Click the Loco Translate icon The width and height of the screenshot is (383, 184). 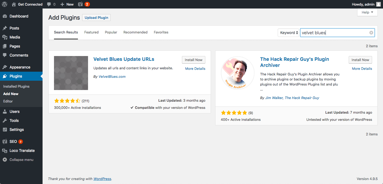(5, 151)
